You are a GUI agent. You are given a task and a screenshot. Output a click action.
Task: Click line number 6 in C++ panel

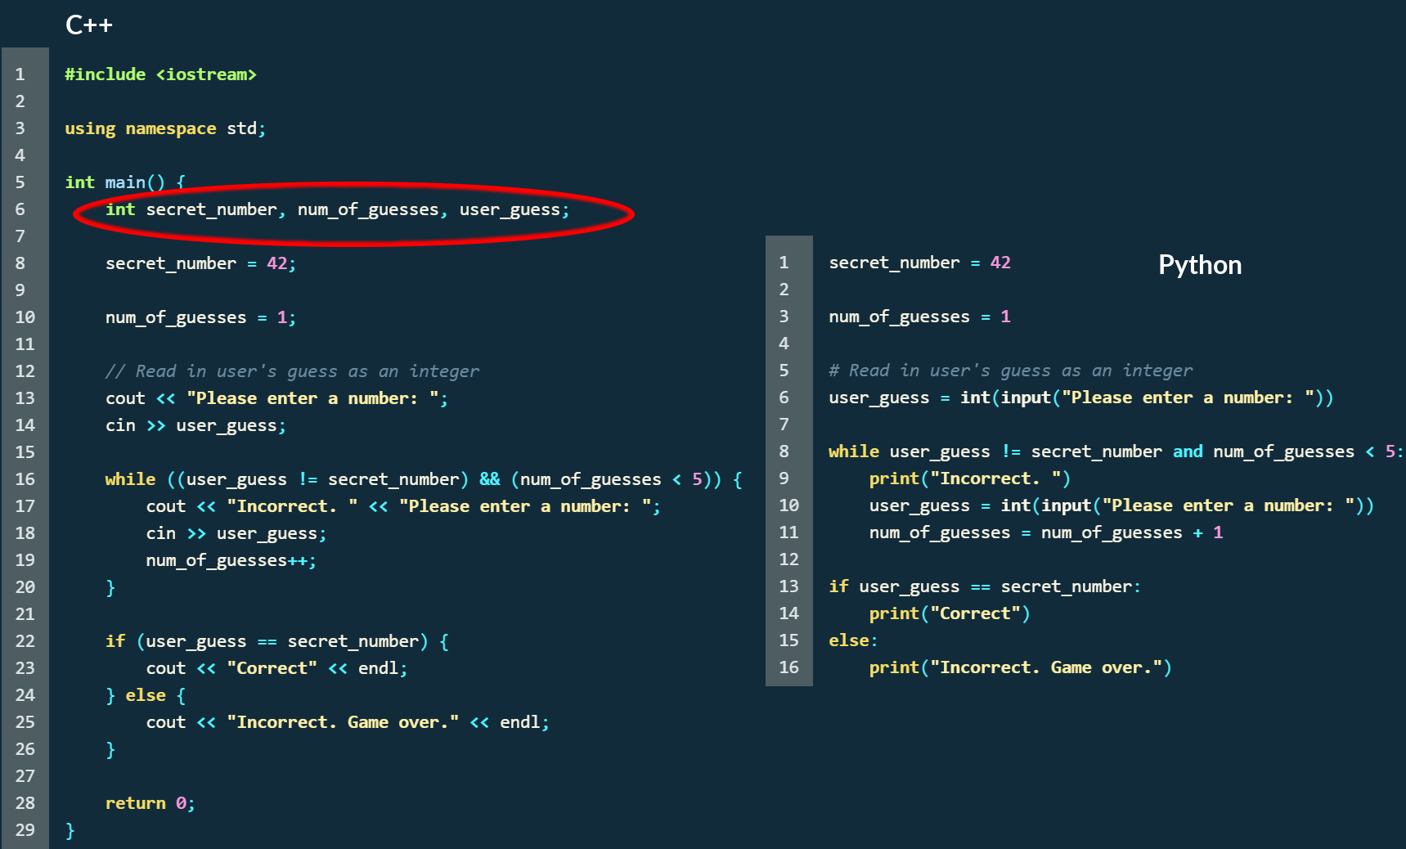(20, 209)
